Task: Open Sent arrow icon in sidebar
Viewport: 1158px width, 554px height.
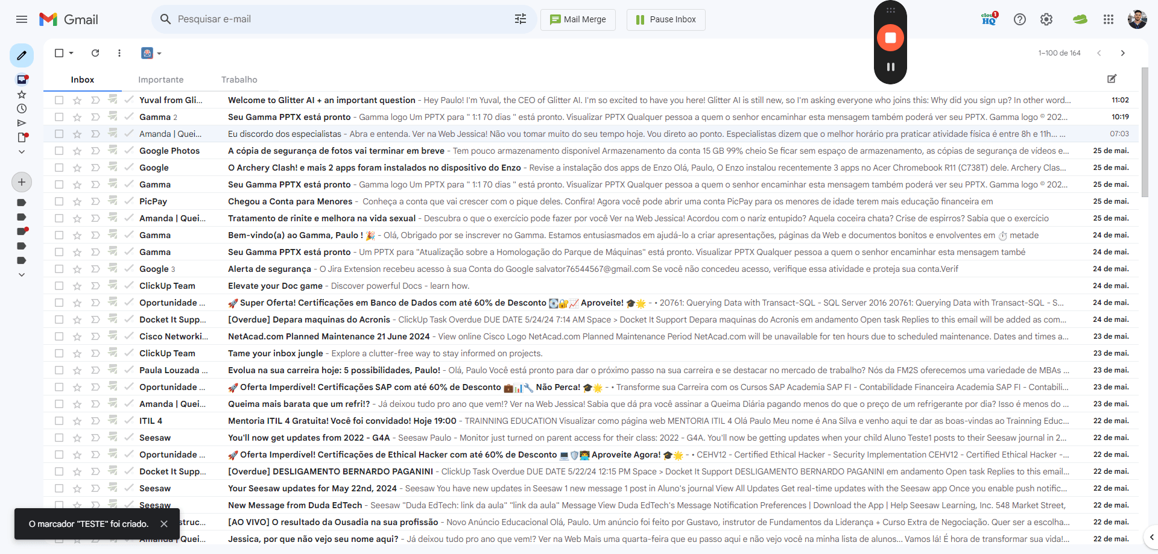Action: tap(22, 123)
